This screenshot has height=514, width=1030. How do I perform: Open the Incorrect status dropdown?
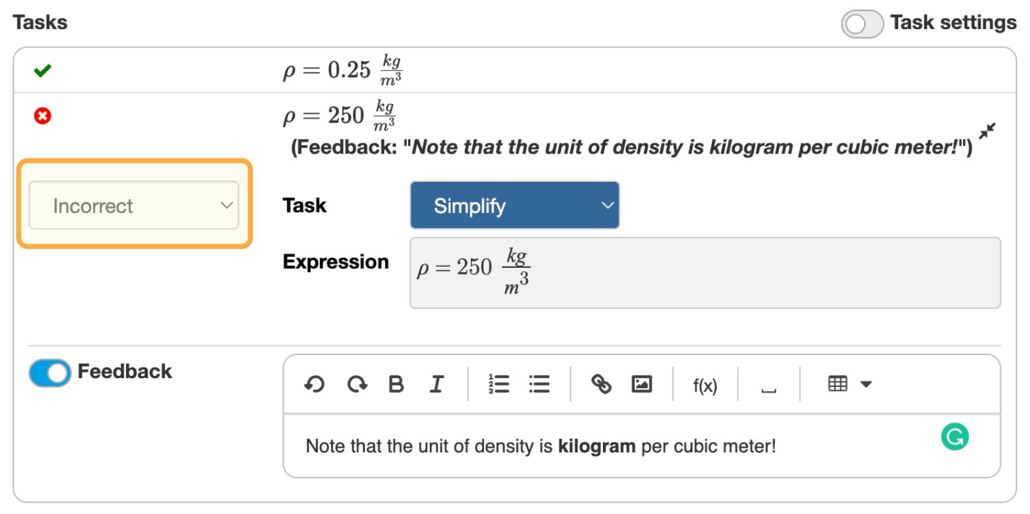(x=134, y=205)
